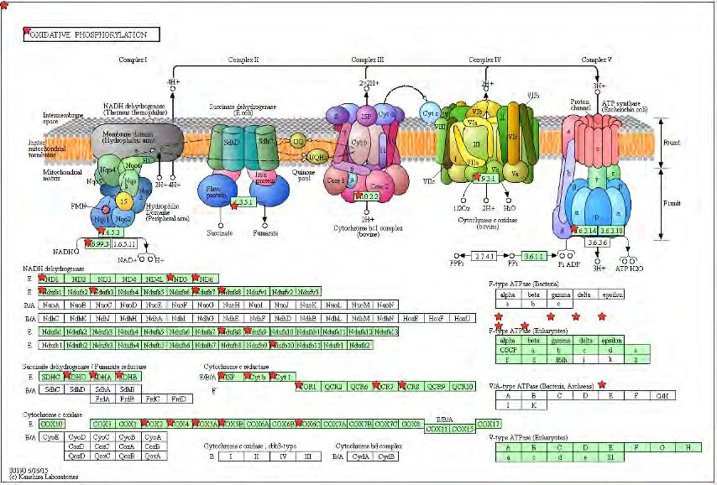Click EC number 2.7.4.1 box
The image size is (717, 485).
(x=484, y=257)
